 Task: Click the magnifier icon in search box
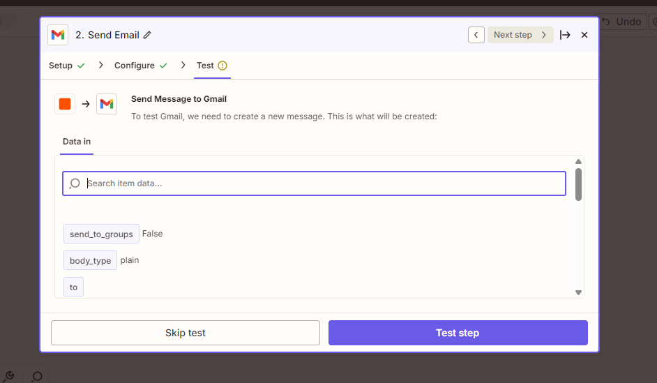pyautogui.click(x=75, y=183)
